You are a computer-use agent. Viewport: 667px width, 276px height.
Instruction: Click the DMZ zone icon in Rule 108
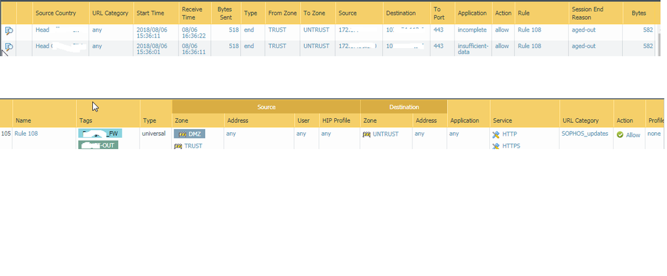point(183,134)
